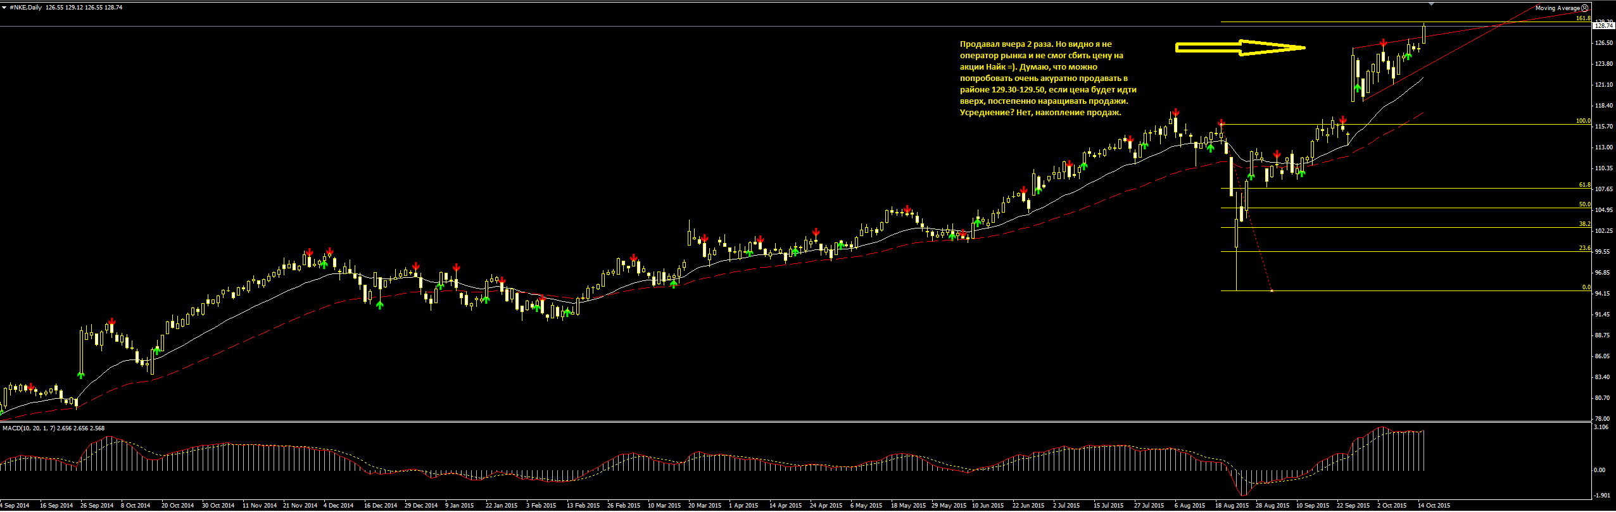
Task: Click the "8 Oct 2014" date label
Action: pyautogui.click(x=136, y=506)
